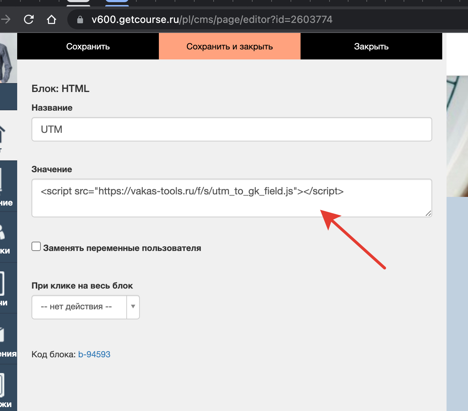Click the browser forward arrow
This screenshot has height=411, width=468.
pyautogui.click(x=6, y=19)
